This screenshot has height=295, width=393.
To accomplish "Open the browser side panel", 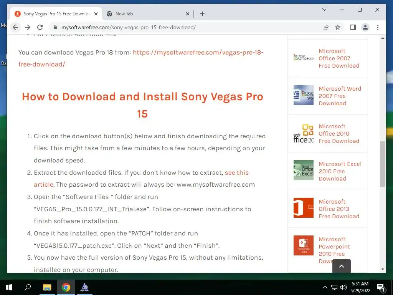I will click(x=353, y=27).
